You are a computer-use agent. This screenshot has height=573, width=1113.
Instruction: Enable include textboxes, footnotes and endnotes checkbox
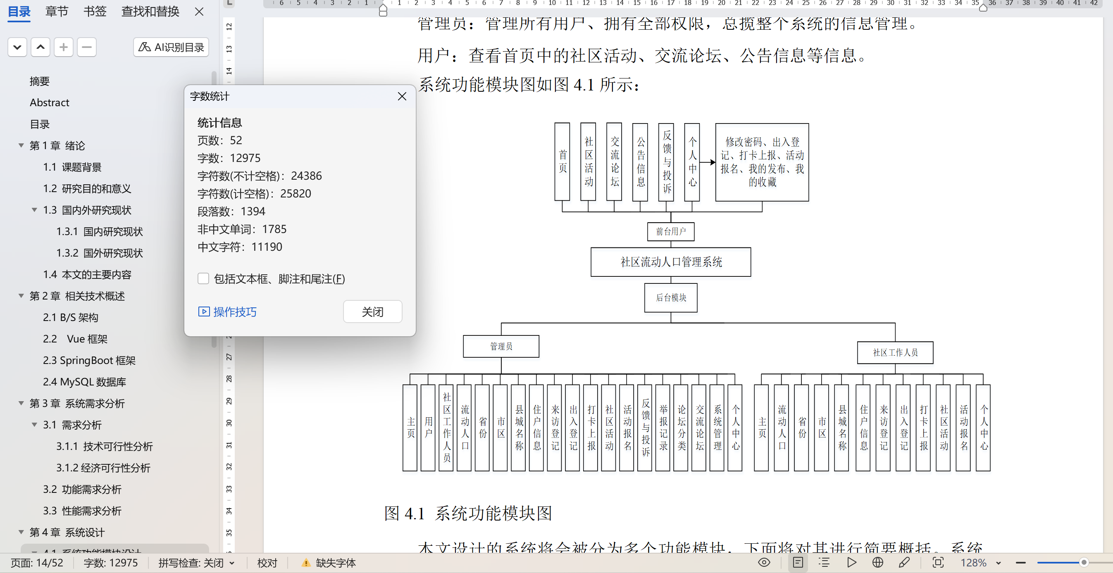203,278
